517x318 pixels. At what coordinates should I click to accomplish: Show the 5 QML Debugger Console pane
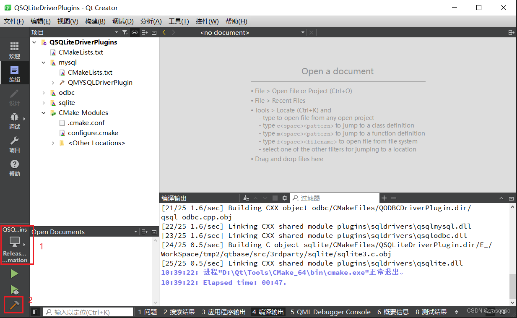pos(331,312)
